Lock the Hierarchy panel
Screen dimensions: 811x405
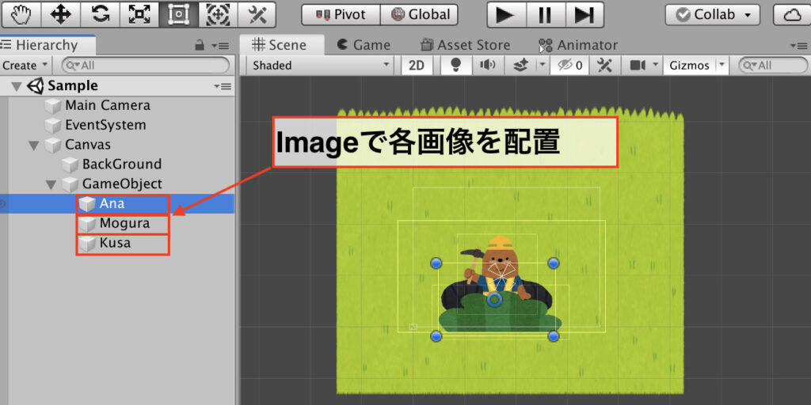(x=199, y=46)
